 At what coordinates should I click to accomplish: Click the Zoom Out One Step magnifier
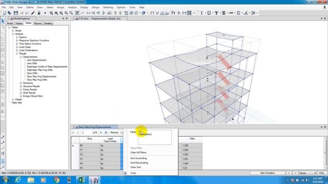[x=71, y=13]
